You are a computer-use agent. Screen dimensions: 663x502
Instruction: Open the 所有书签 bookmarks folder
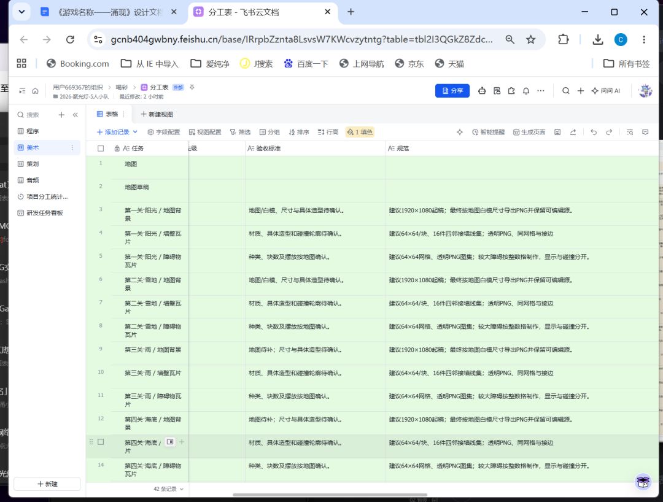click(x=627, y=64)
